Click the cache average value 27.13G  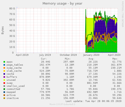click(93, 74)
